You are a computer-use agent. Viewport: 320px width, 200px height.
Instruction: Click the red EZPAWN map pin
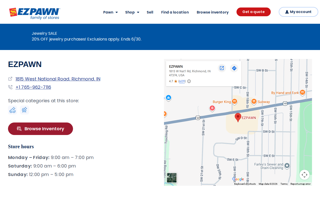[238, 117]
